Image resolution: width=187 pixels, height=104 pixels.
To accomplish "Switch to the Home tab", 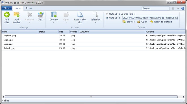I will pos(18,8).
